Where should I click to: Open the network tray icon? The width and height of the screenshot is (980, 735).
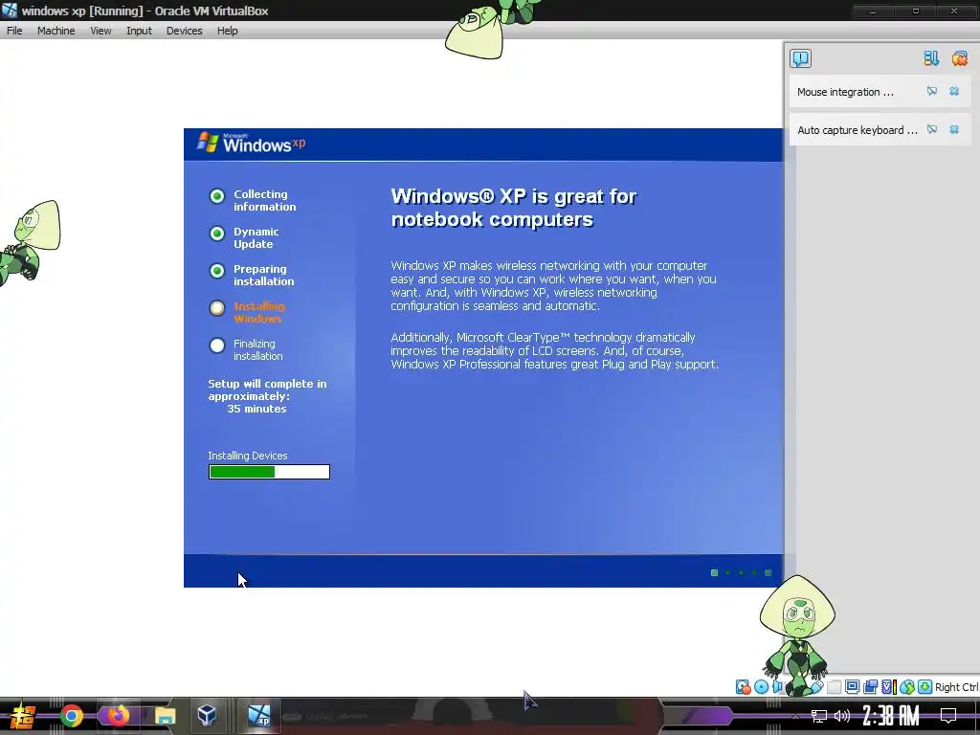tap(819, 716)
